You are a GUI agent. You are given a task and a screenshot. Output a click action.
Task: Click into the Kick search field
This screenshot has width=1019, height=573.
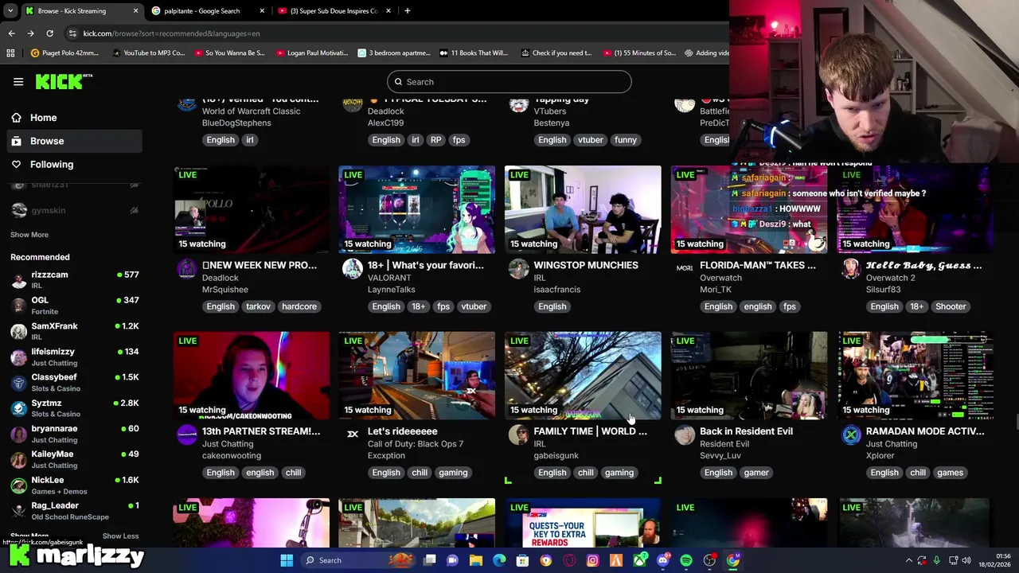tap(509, 82)
